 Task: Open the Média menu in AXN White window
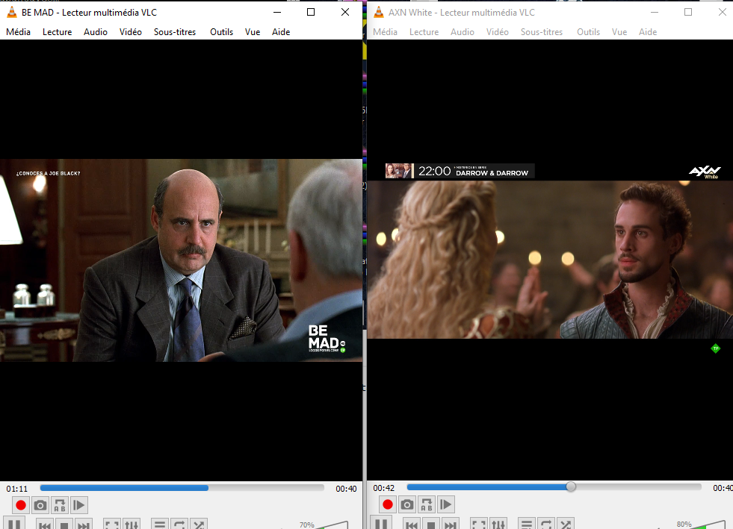tap(386, 32)
